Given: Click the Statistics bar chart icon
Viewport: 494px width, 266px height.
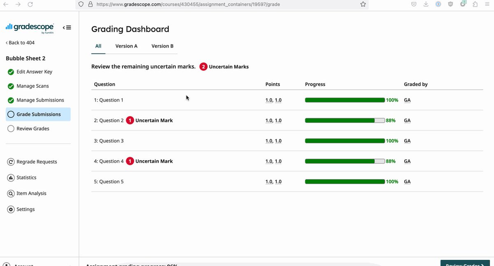Looking at the screenshot, I should pos(11,178).
